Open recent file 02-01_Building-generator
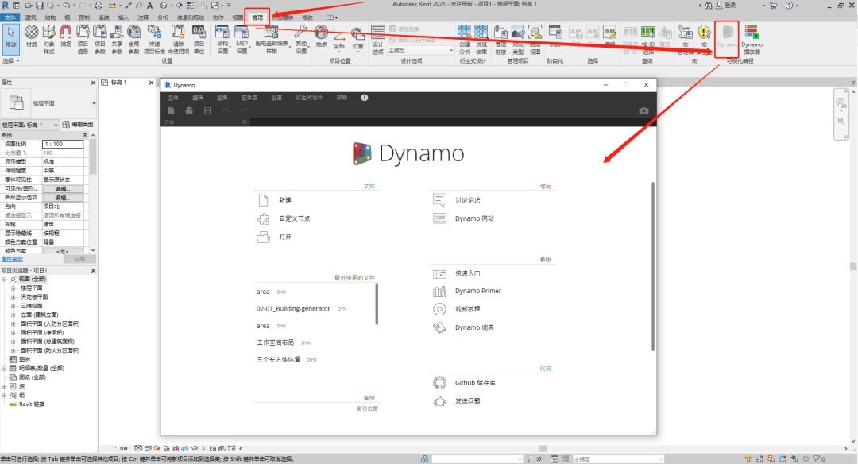 [293, 309]
